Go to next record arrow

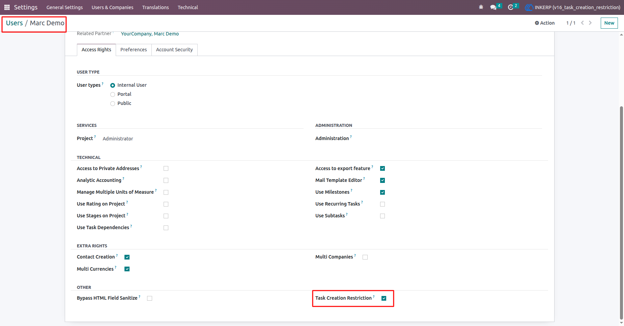point(590,23)
